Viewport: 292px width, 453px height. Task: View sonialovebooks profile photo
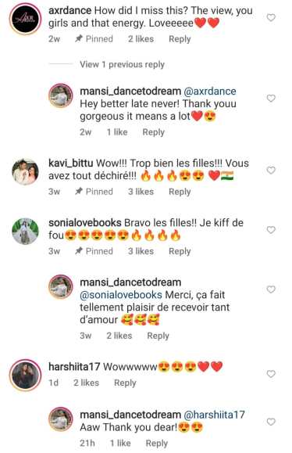click(25, 231)
